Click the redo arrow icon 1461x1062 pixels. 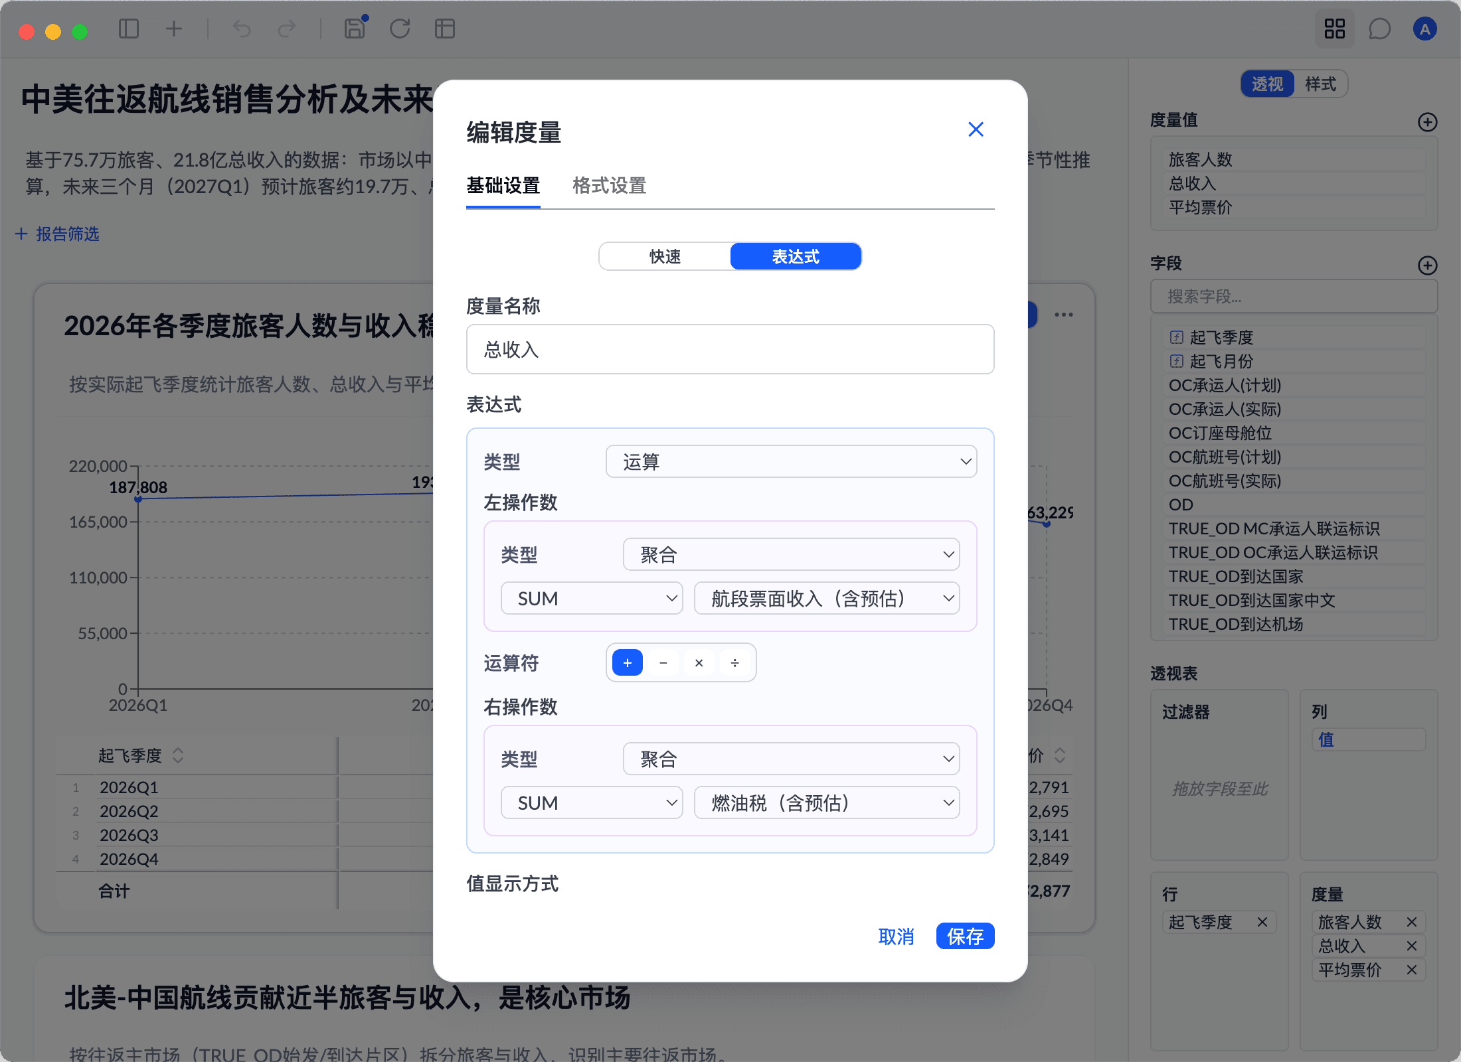click(x=287, y=29)
